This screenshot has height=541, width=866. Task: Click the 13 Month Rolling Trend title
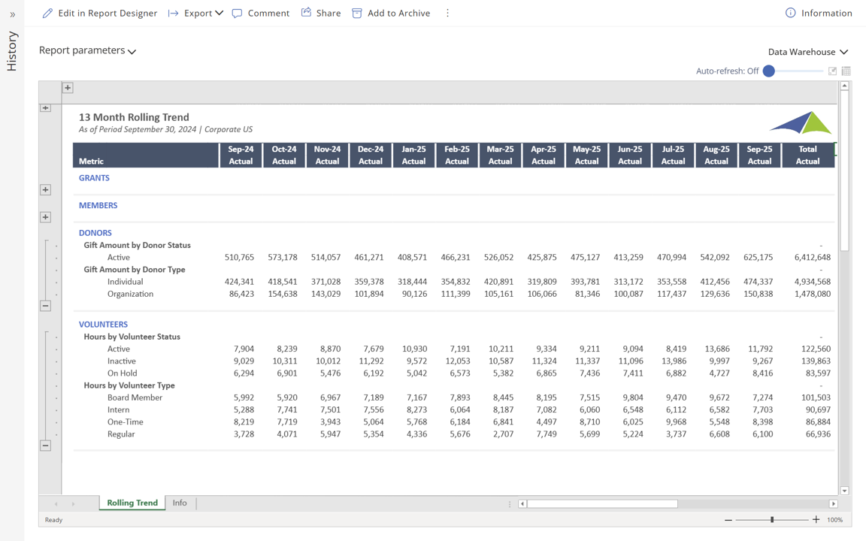point(134,117)
